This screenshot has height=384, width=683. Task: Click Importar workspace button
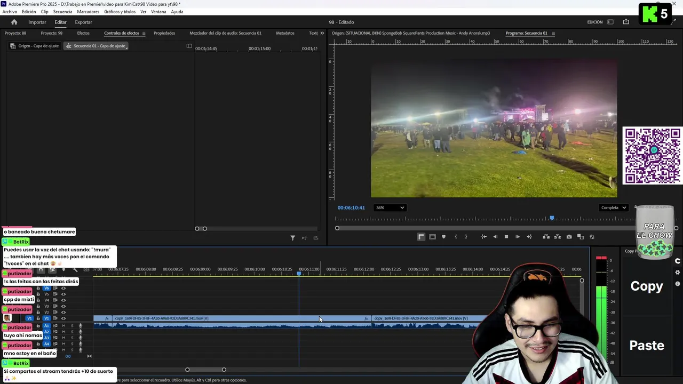(x=37, y=22)
